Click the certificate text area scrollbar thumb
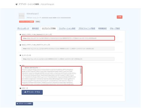The width and height of the screenshot is (141, 108). point(81,71)
